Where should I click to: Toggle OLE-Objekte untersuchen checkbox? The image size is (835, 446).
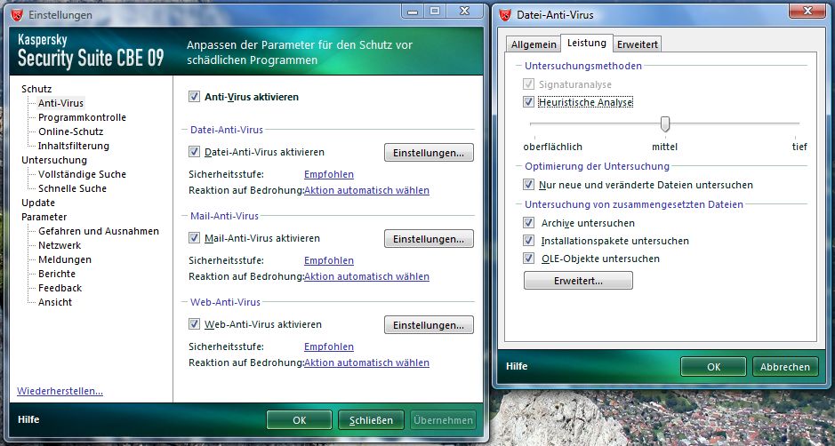tap(528, 259)
